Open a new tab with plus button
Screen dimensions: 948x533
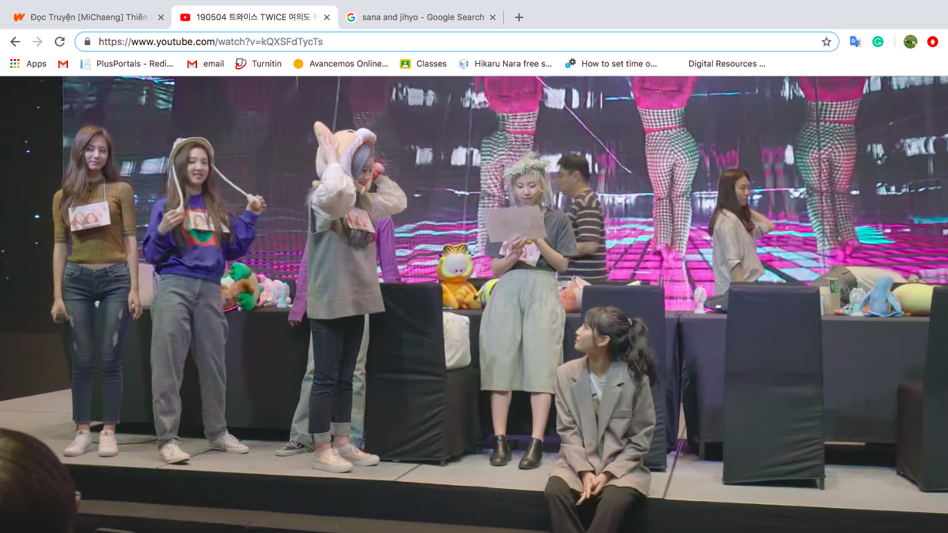519,17
